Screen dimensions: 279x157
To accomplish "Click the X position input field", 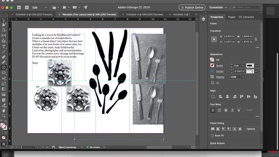I will (x=229, y=36).
